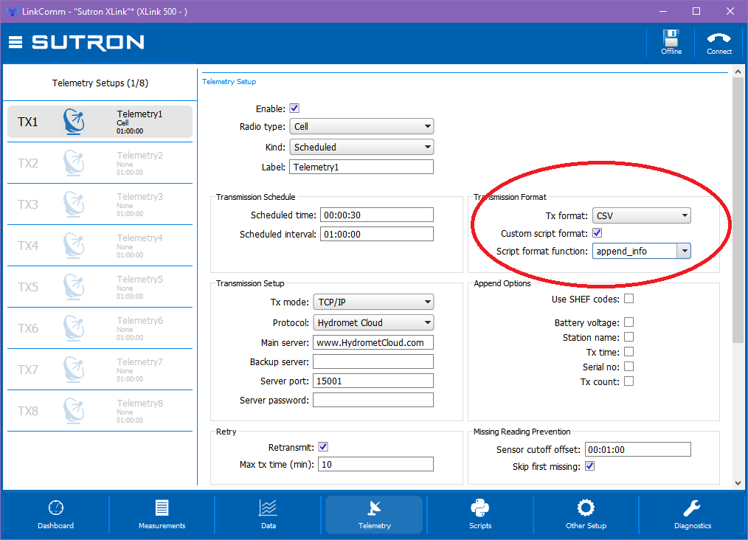Viewport: 748px width, 540px height.
Task: Click the Offline save disk icon
Action: click(671, 38)
